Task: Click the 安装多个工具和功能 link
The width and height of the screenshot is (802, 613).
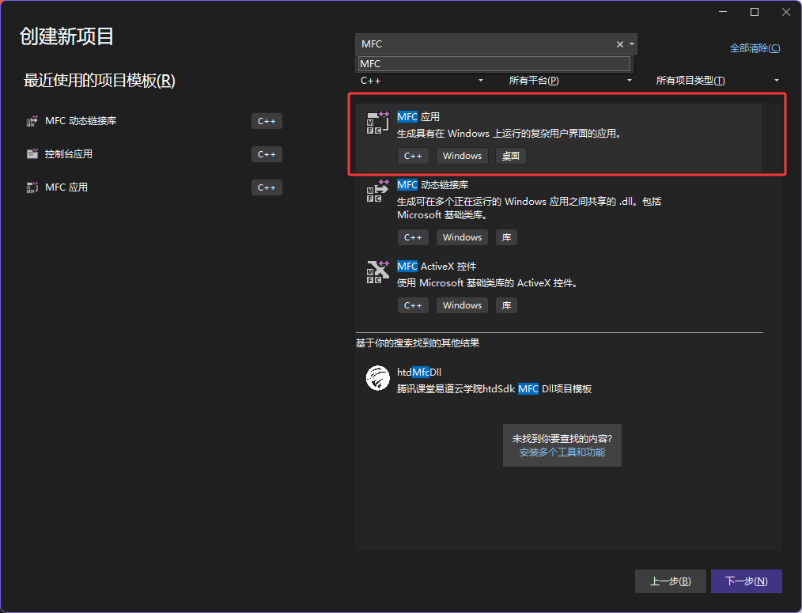Action: click(562, 452)
